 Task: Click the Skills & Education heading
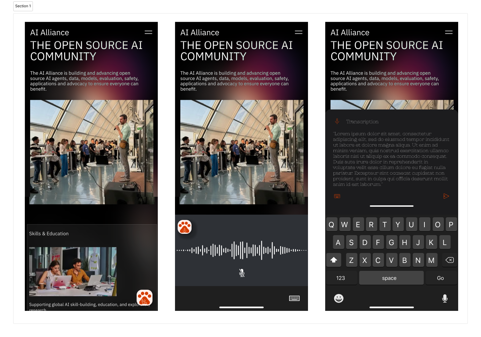(49, 233)
